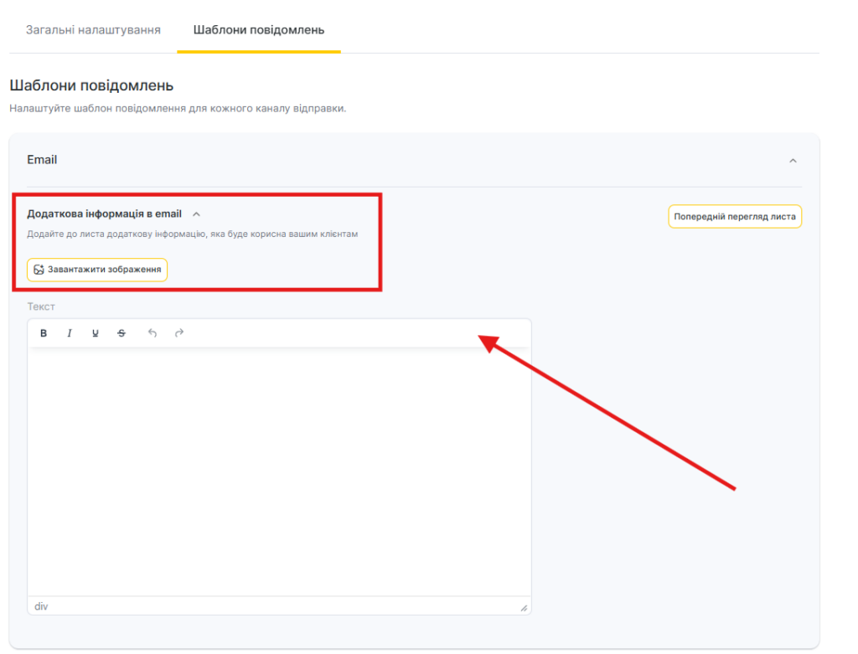858x654 pixels.
Task: Click the div element path in editor footer
Action: (41, 606)
